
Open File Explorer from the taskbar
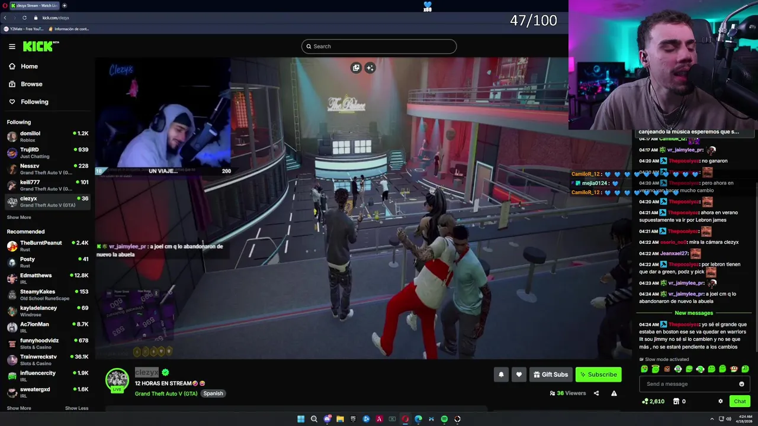[x=340, y=419]
